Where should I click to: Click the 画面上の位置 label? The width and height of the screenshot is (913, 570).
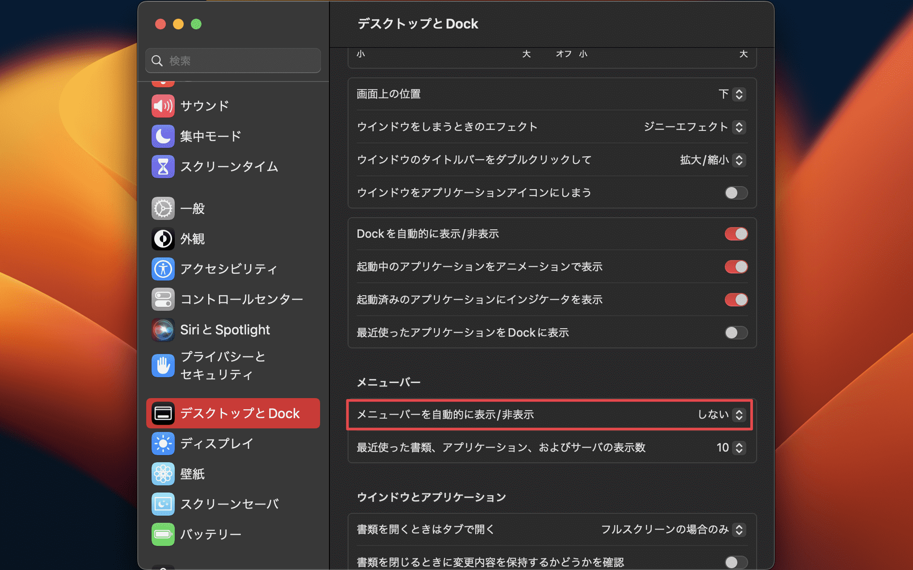tap(389, 94)
